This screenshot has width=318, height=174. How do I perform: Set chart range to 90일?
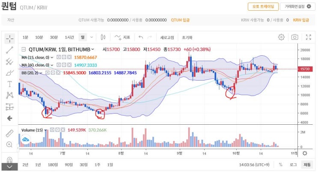[69, 165]
